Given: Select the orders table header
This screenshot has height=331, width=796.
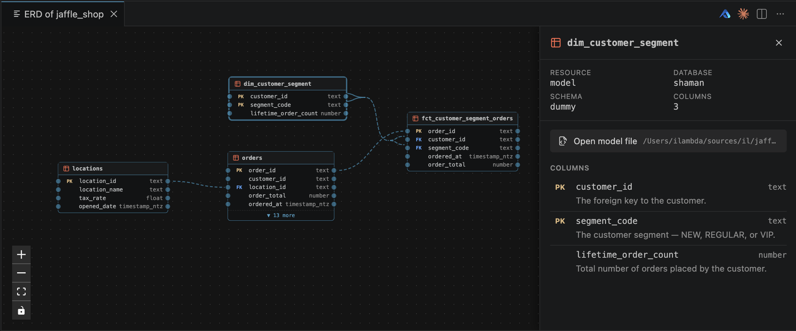Looking at the screenshot, I should pos(281,158).
